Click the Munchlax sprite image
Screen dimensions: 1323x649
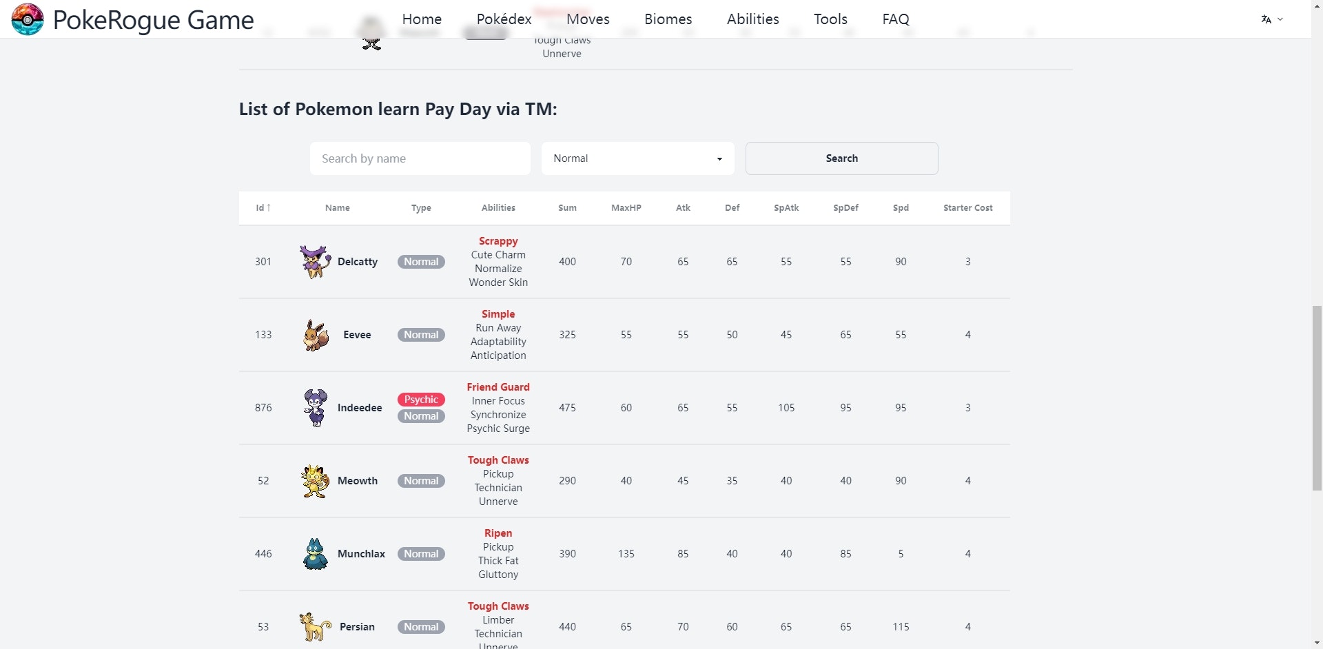316,554
